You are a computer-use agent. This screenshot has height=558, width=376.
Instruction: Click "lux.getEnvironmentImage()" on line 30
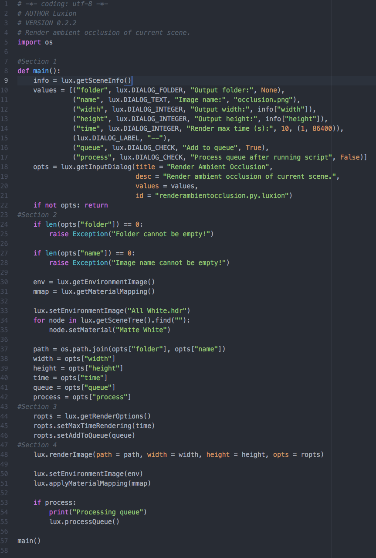(106, 282)
